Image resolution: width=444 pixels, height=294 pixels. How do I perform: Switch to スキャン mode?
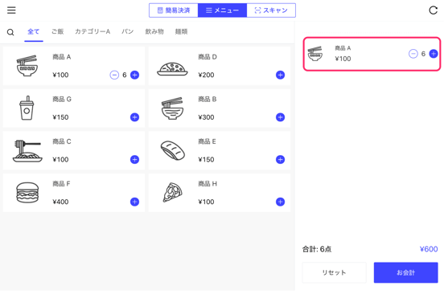[x=271, y=10]
